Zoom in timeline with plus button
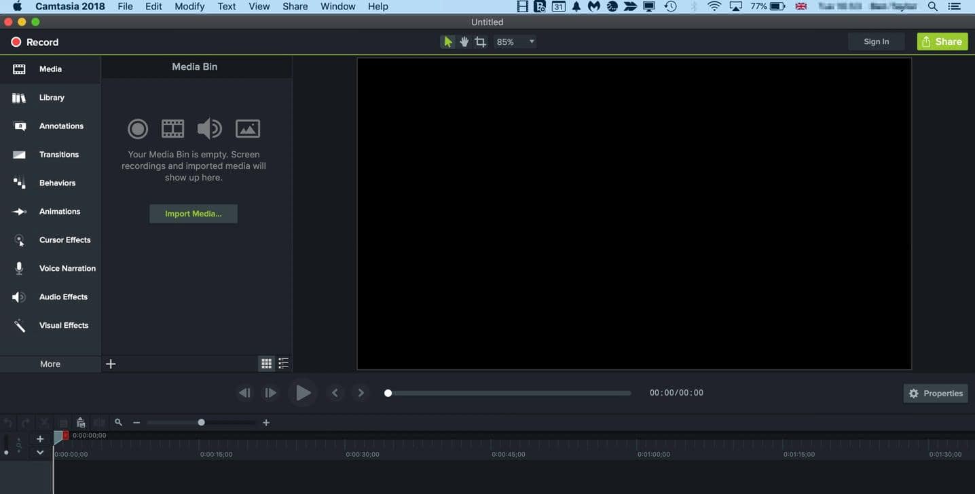 [x=266, y=423]
